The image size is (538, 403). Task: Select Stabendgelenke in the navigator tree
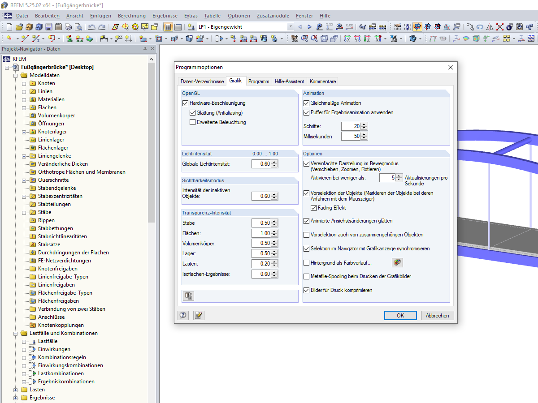pyautogui.click(x=57, y=188)
